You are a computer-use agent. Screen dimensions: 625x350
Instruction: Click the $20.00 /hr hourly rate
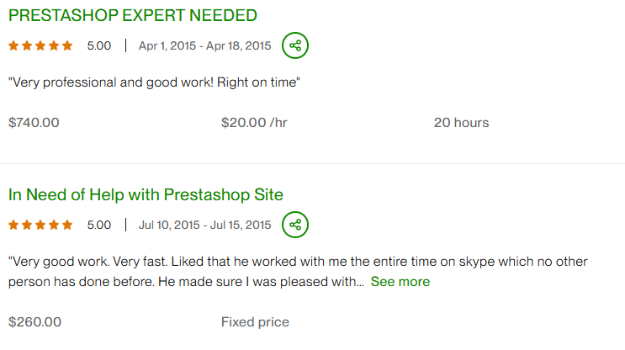(x=254, y=123)
